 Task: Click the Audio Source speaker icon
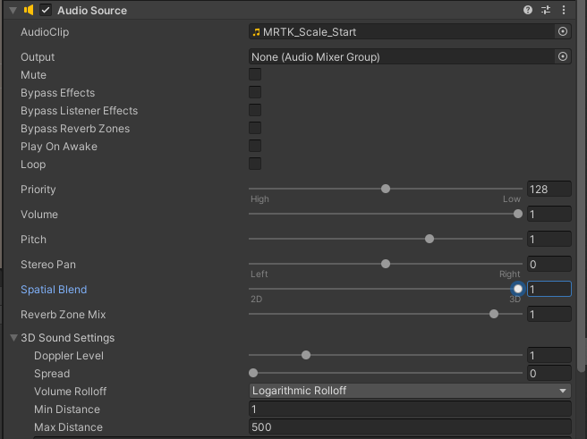[29, 10]
